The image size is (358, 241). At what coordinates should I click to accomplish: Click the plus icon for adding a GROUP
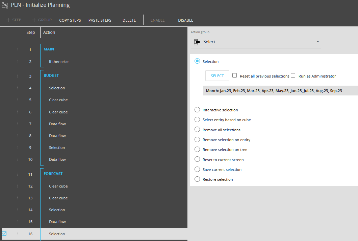coord(34,20)
